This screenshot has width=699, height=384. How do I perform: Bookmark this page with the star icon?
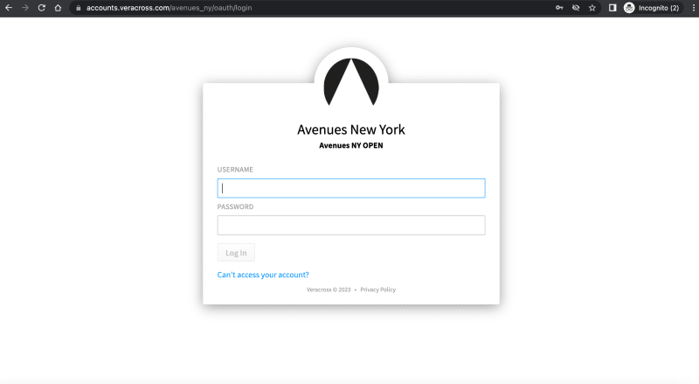click(592, 8)
